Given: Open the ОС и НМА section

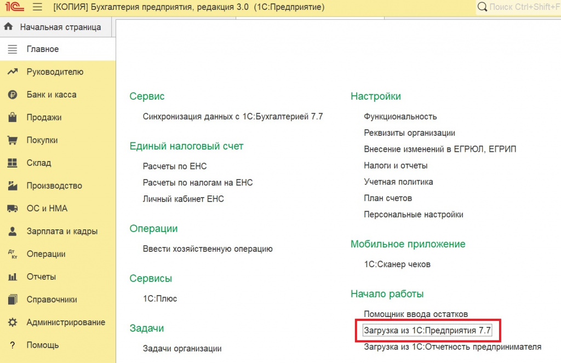Looking at the screenshot, I should click(x=58, y=209).
